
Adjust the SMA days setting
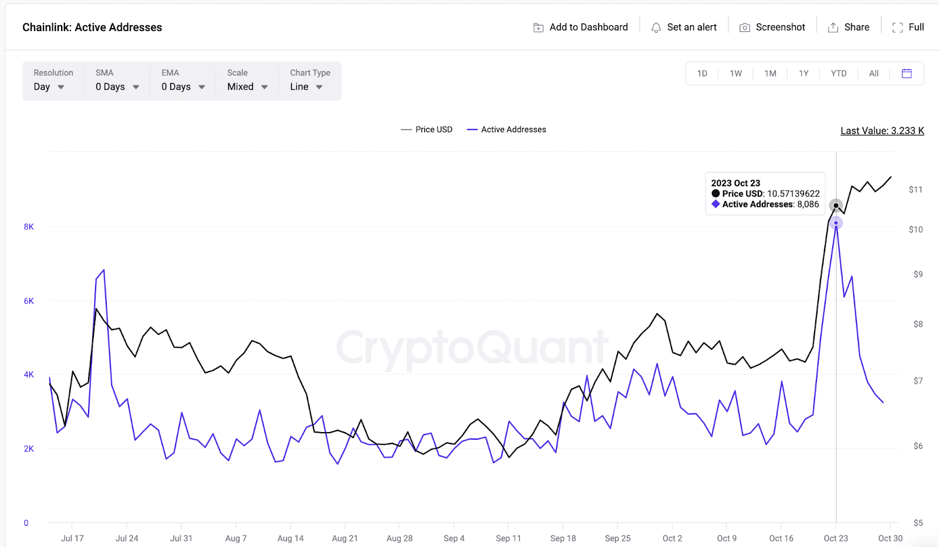coord(116,86)
